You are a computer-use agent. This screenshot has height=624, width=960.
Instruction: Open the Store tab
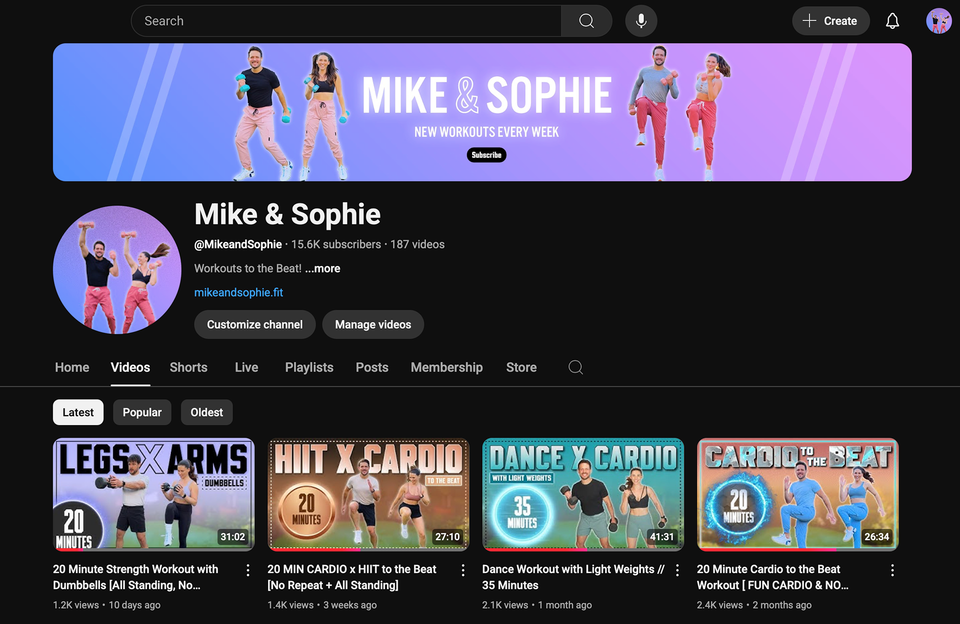[x=521, y=367]
